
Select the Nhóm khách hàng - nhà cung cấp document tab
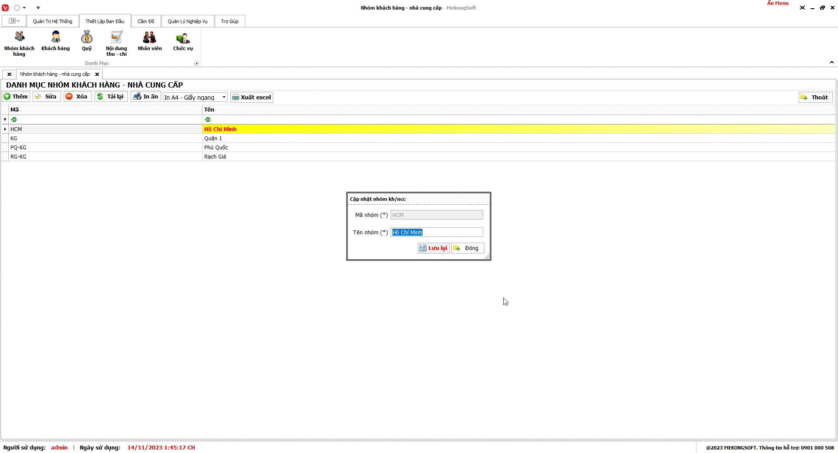click(55, 74)
